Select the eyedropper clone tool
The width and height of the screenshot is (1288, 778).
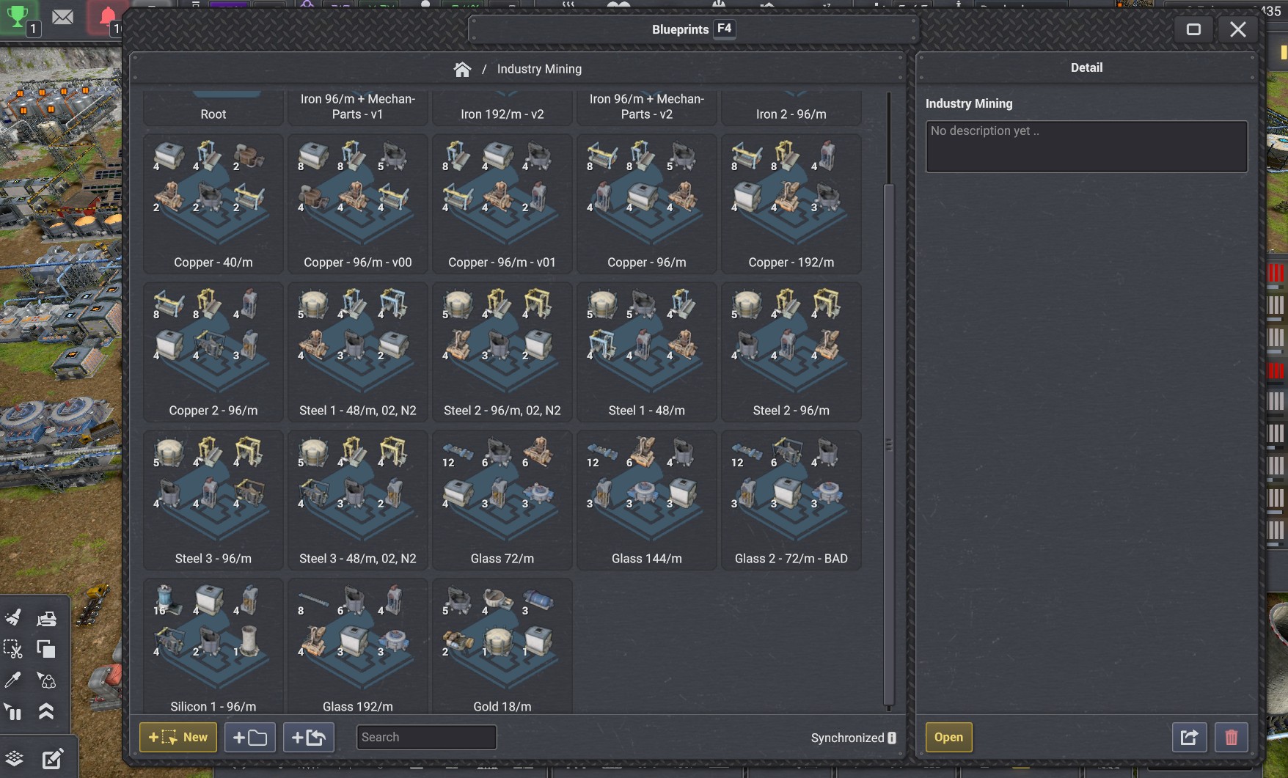coord(13,680)
